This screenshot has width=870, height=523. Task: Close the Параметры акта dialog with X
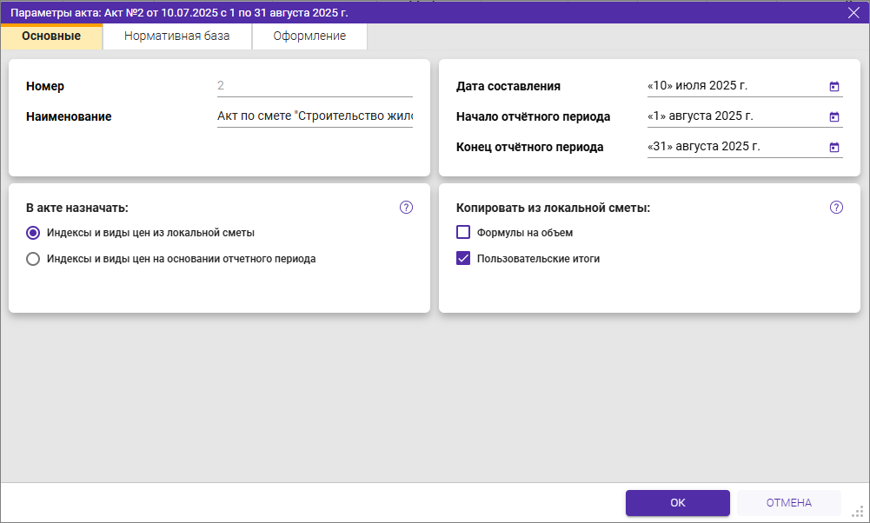pos(853,12)
